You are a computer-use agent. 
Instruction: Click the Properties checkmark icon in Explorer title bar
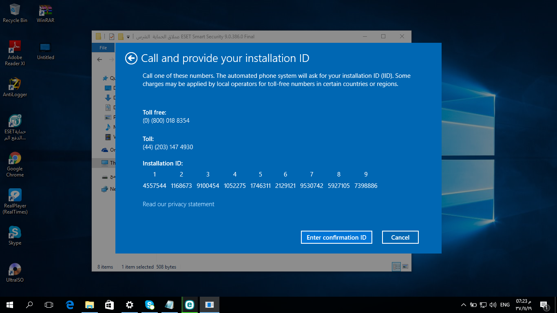pyautogui.click(x=112, y=37)
